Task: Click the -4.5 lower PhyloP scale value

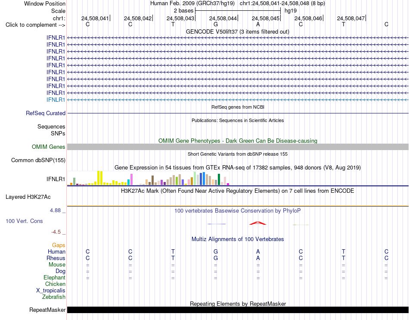Action: click(56, 232)
